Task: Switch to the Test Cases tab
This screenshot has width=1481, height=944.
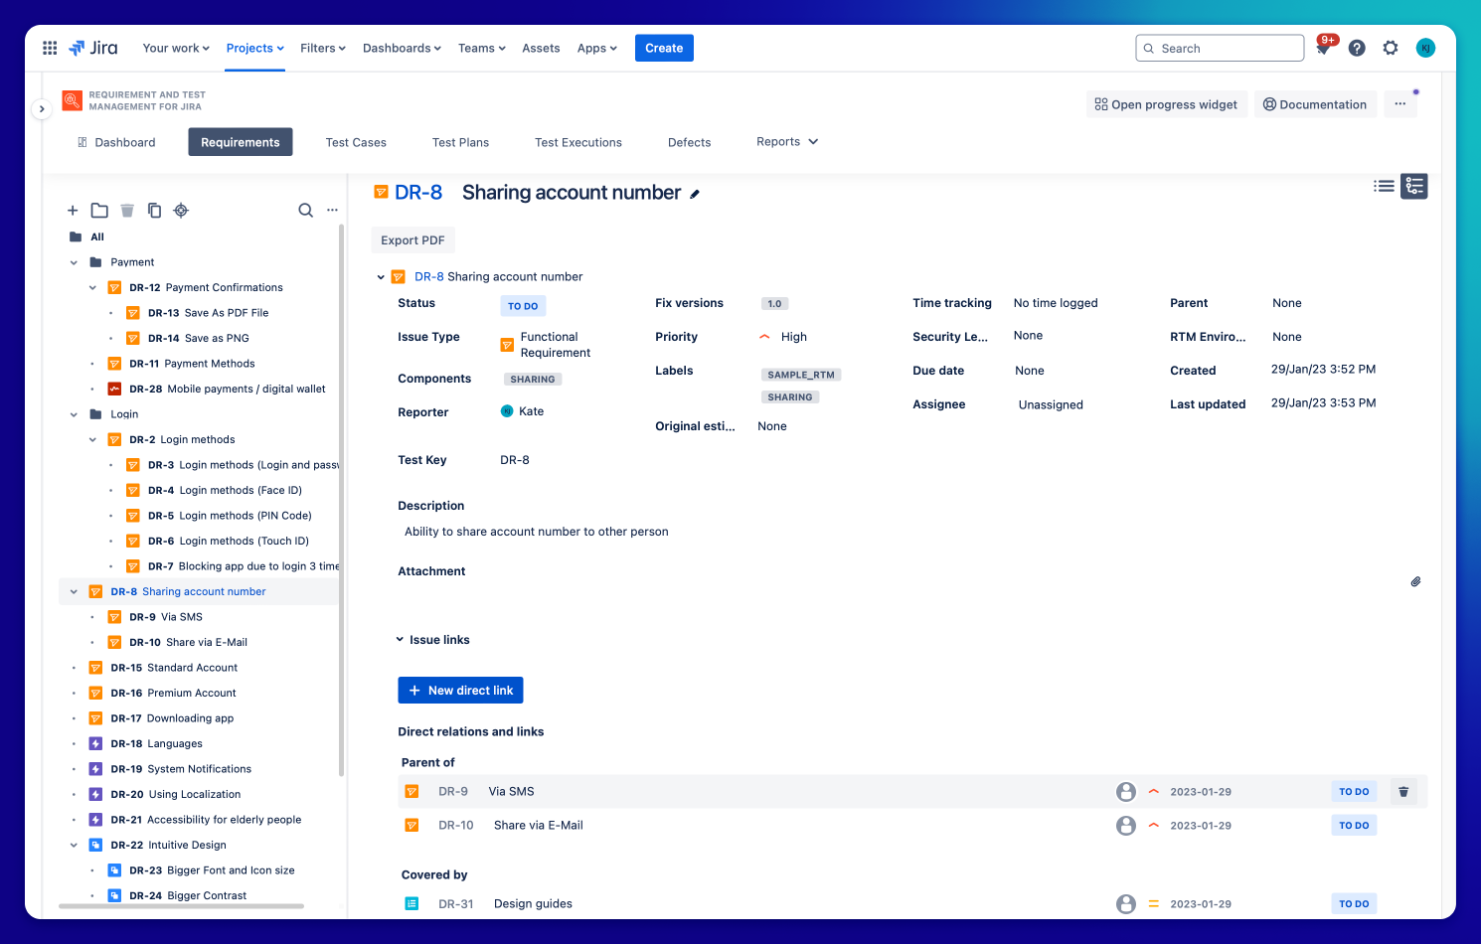Action: tap(355, 142)
